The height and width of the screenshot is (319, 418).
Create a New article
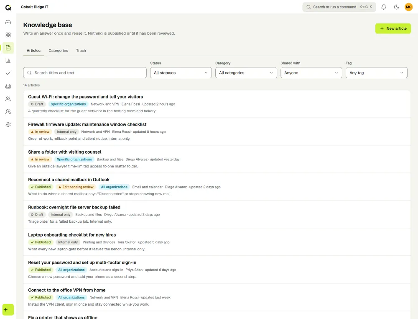pos(393,28)
